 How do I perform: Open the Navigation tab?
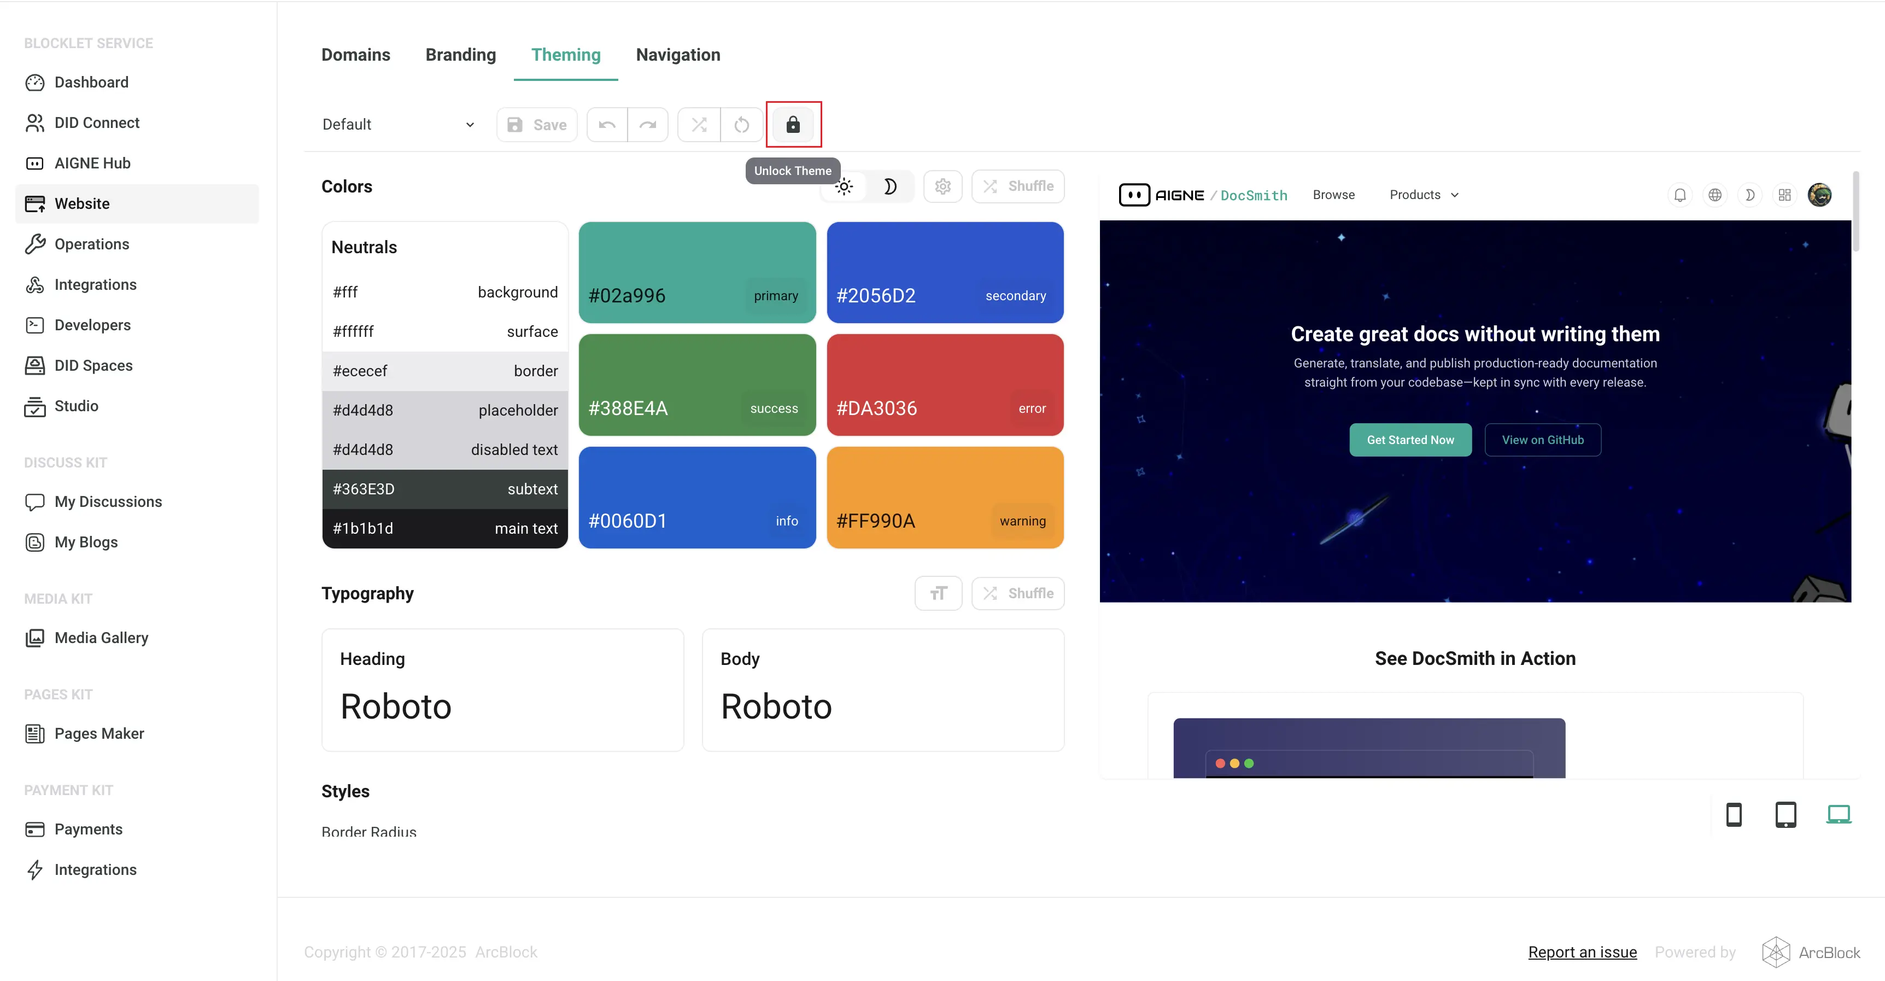tap(677, 54)
